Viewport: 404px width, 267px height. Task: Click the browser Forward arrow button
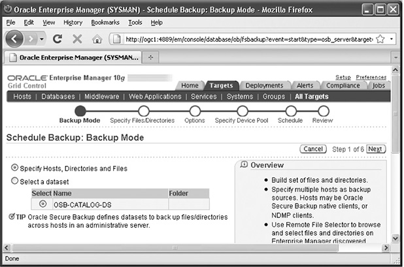tap(31, 39)
